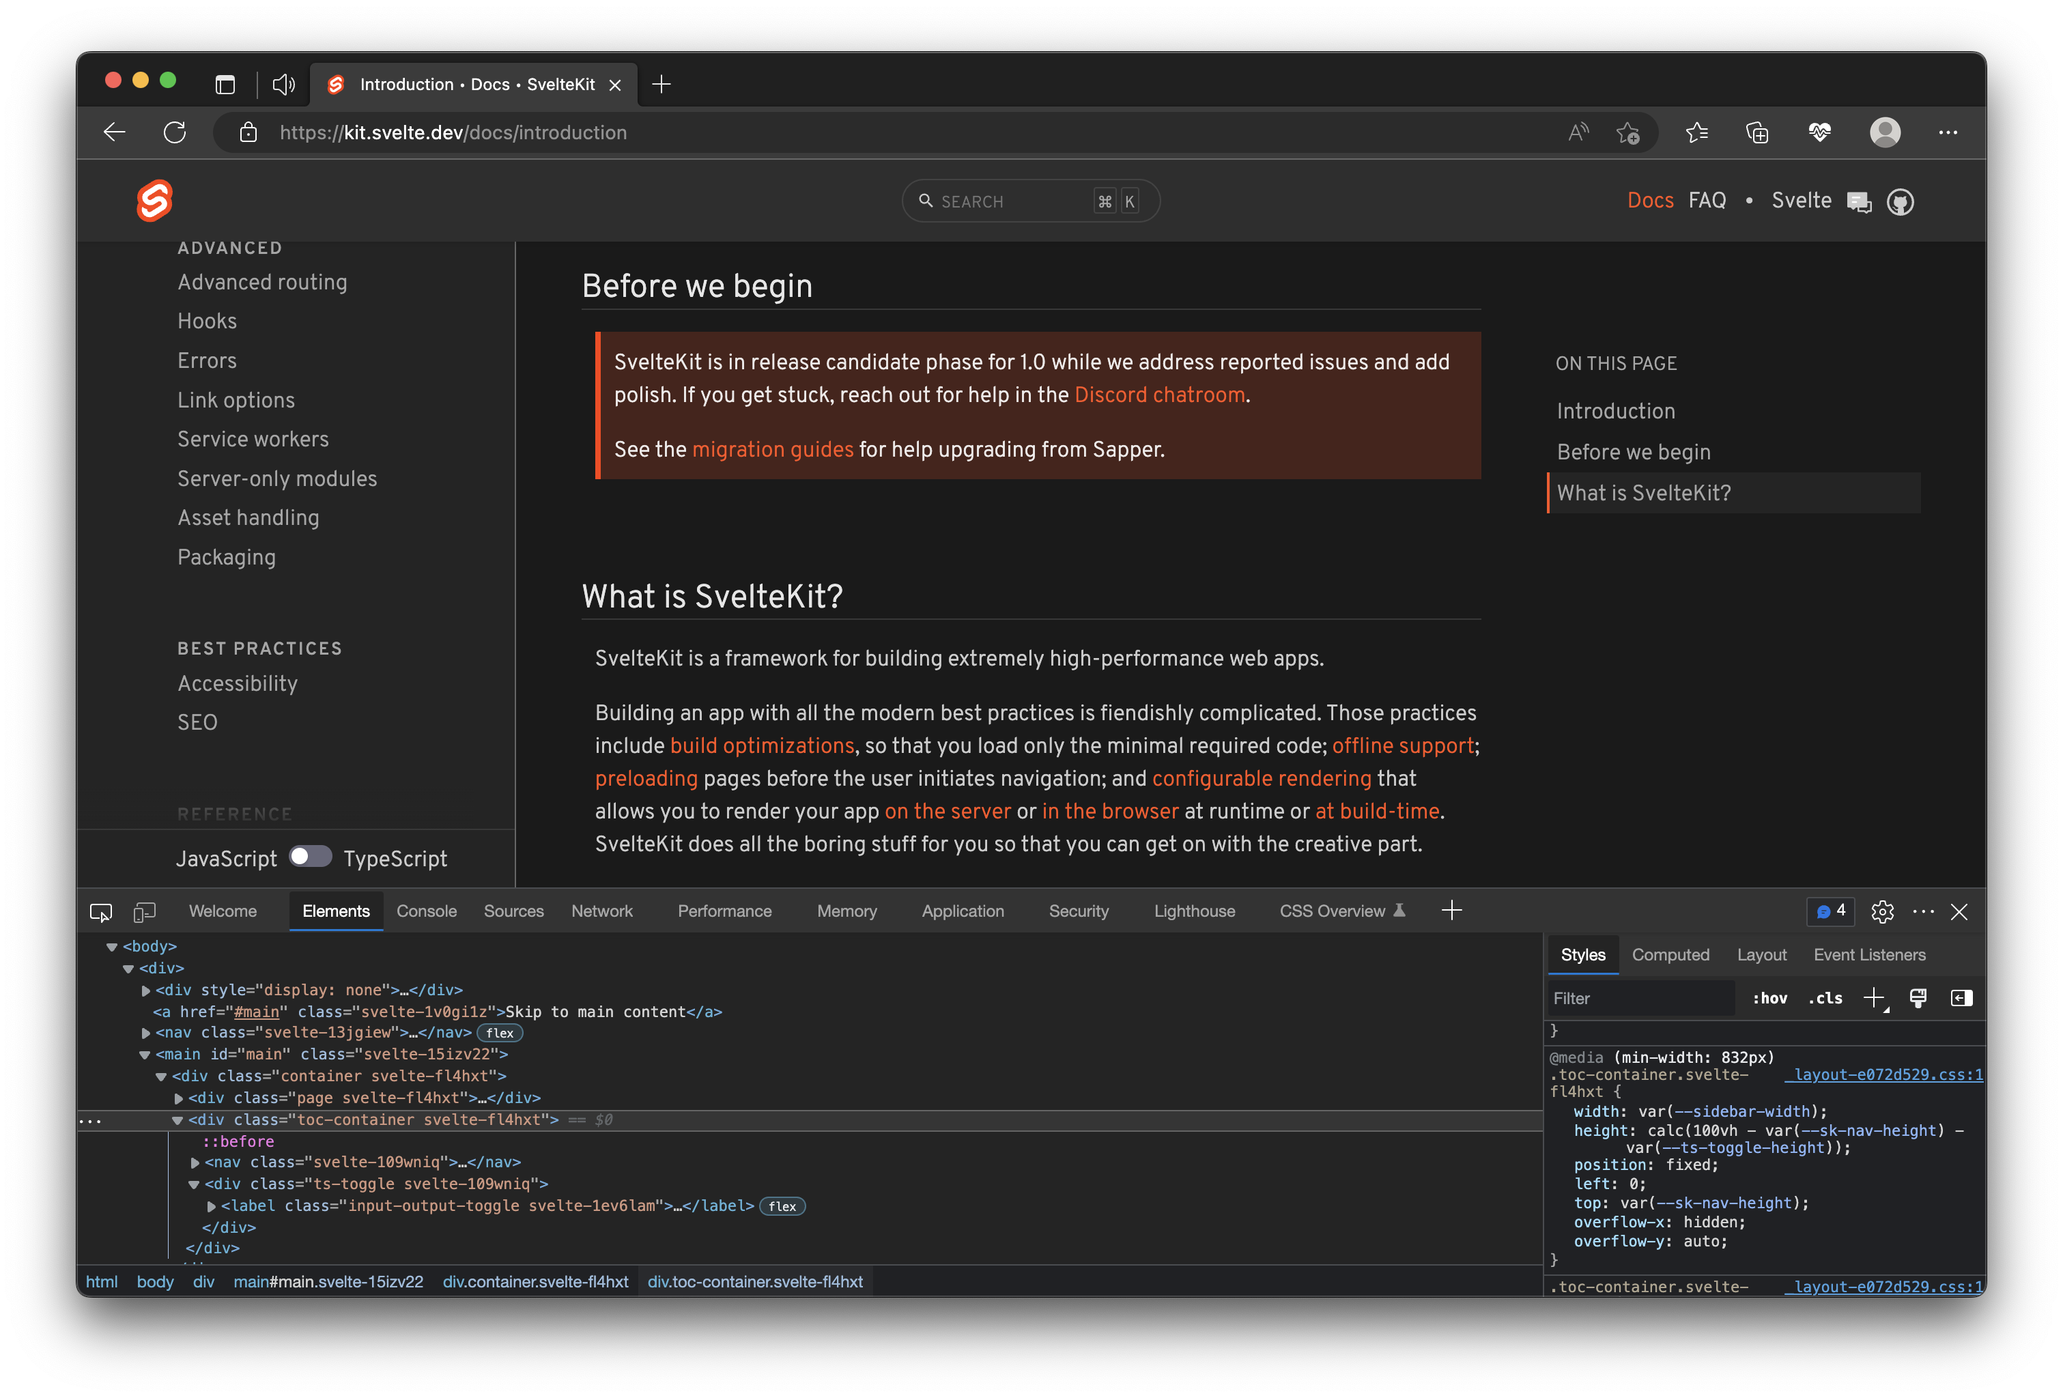
Task: Expand the nav svelte-13jgiew element
Action: 145,1033
